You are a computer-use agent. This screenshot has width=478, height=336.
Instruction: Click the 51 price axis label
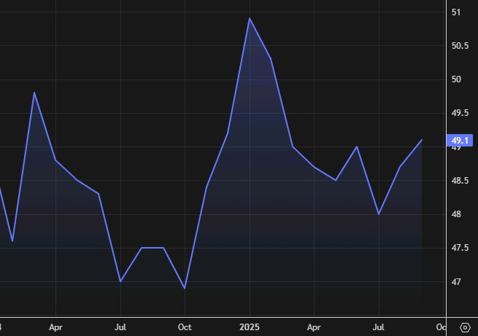(x=456, y=12)
